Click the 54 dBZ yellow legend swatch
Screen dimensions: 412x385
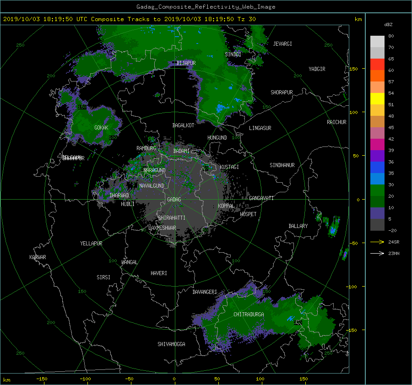tap(377, 99)
